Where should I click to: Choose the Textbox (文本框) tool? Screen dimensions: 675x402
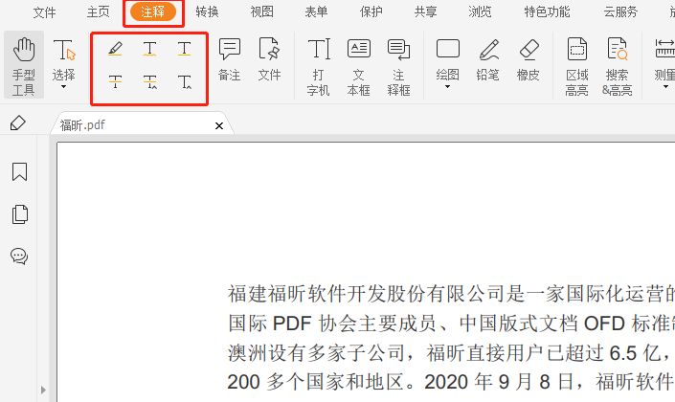[x=358, y=65]
